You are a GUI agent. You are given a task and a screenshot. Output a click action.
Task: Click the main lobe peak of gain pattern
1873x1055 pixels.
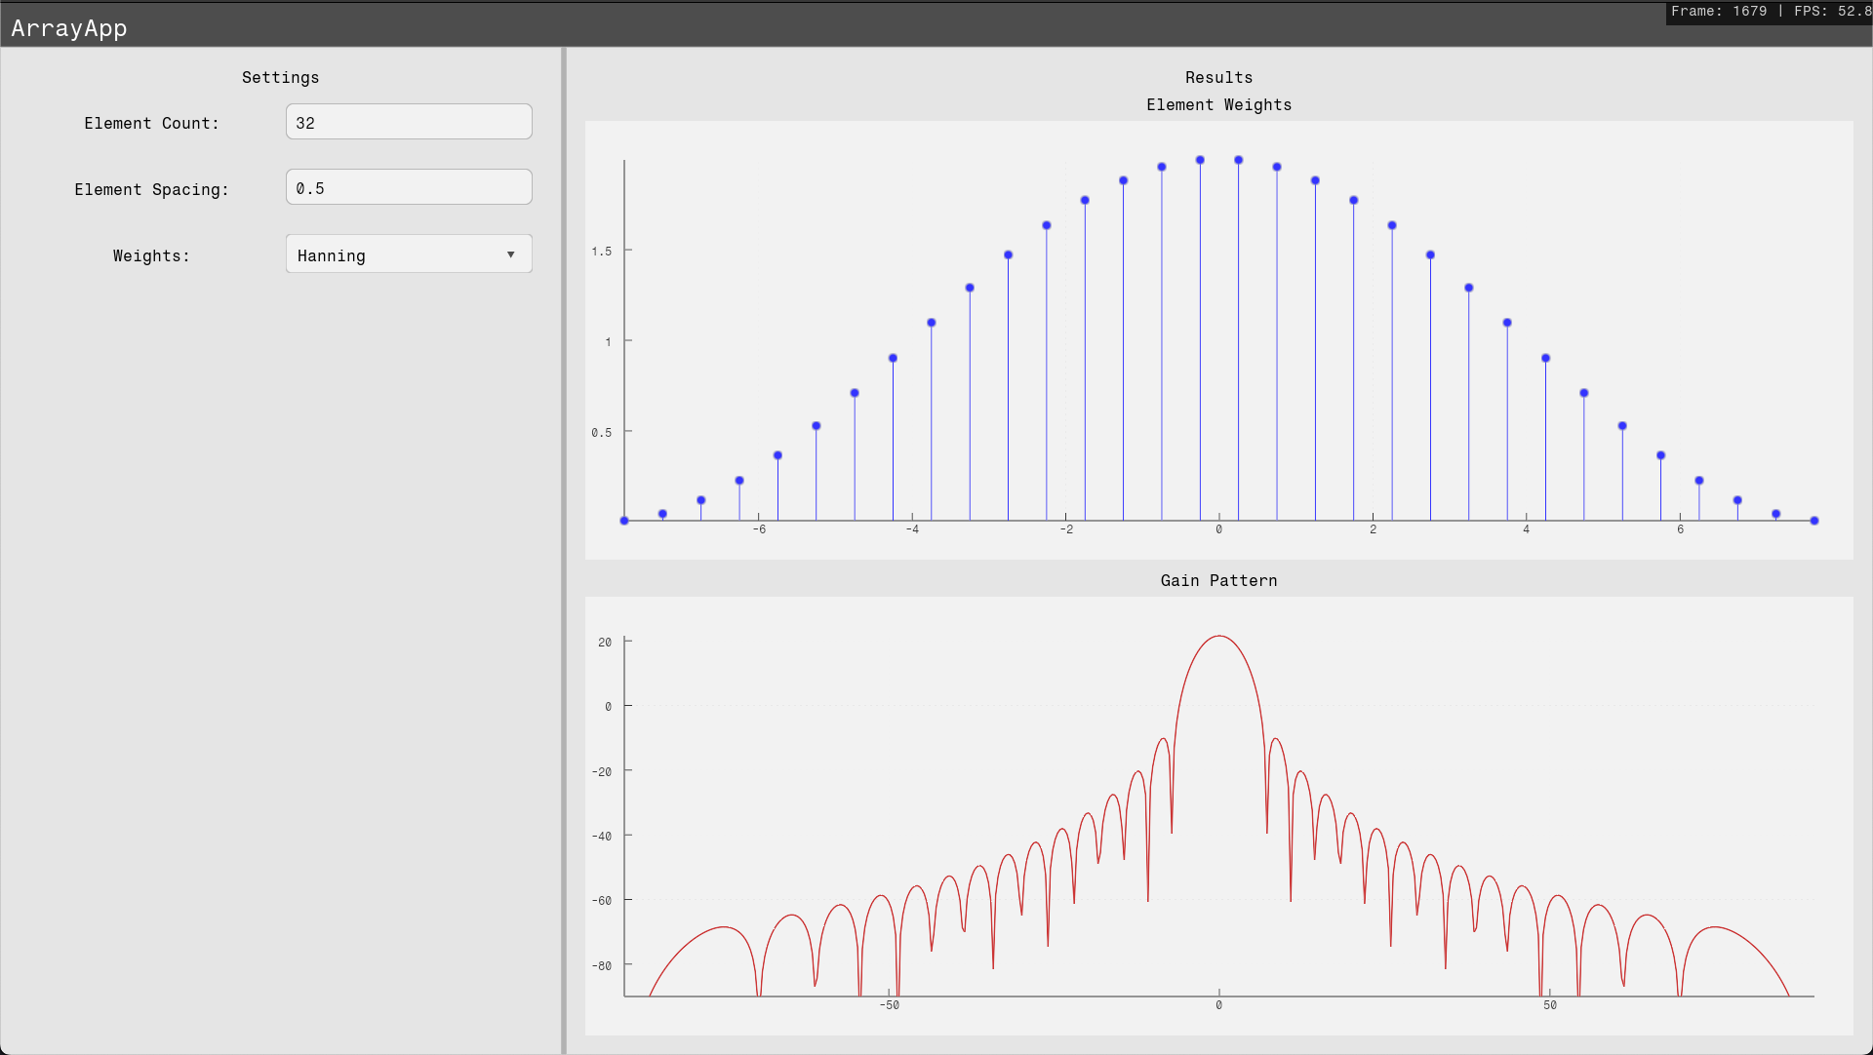pos(1218,637)
